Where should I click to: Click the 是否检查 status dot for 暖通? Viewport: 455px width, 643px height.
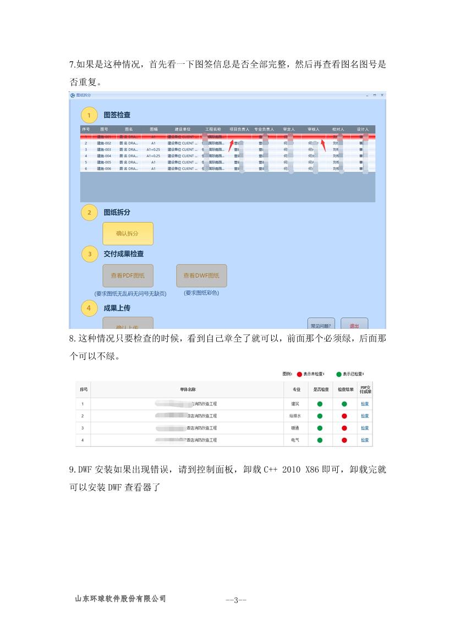click(320, 428)
